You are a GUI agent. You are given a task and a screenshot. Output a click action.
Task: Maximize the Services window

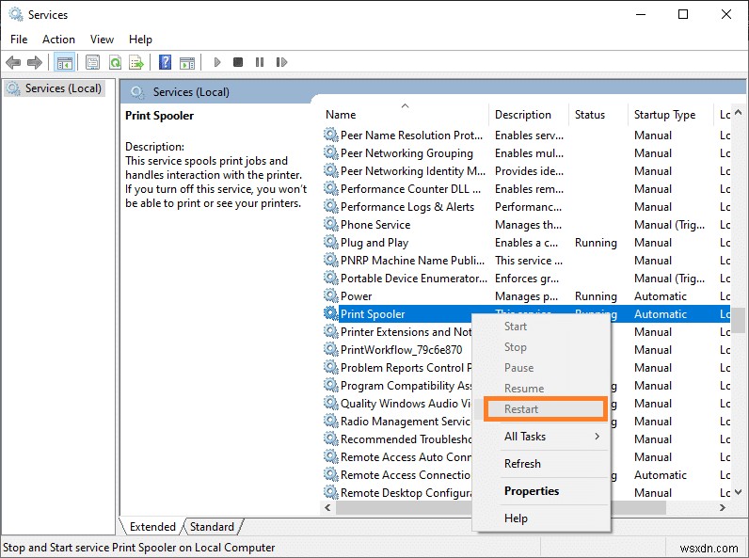click(x=683, y=14)
